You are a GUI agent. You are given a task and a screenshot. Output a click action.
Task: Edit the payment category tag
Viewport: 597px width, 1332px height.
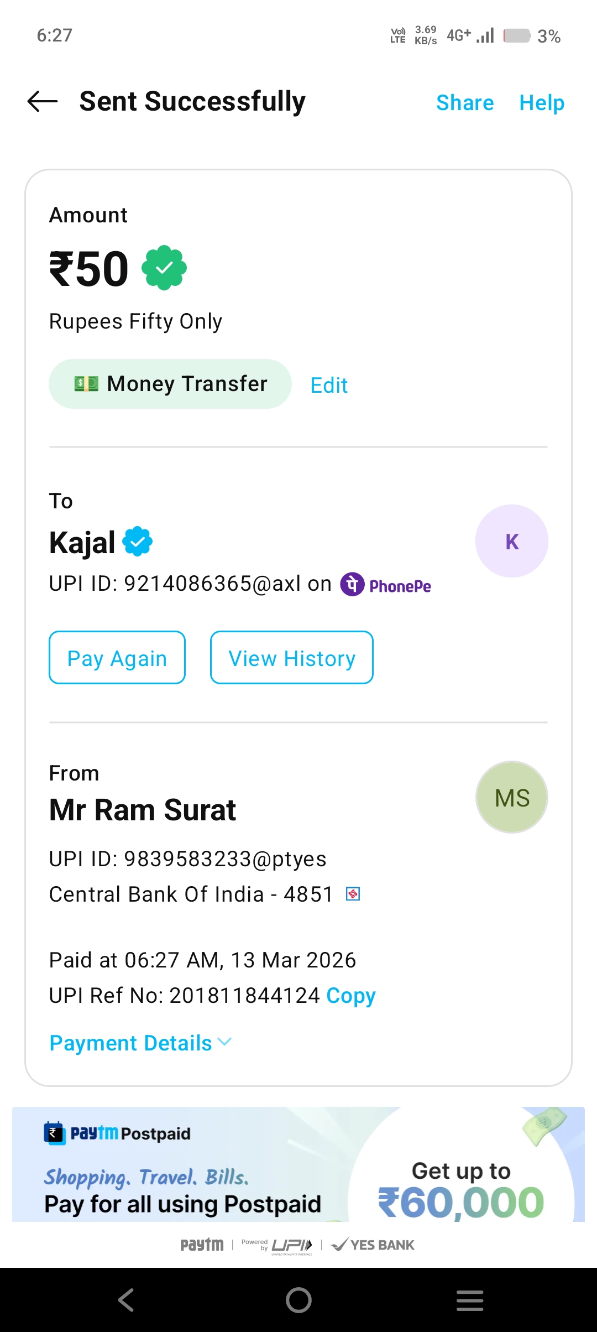(329, 385)
